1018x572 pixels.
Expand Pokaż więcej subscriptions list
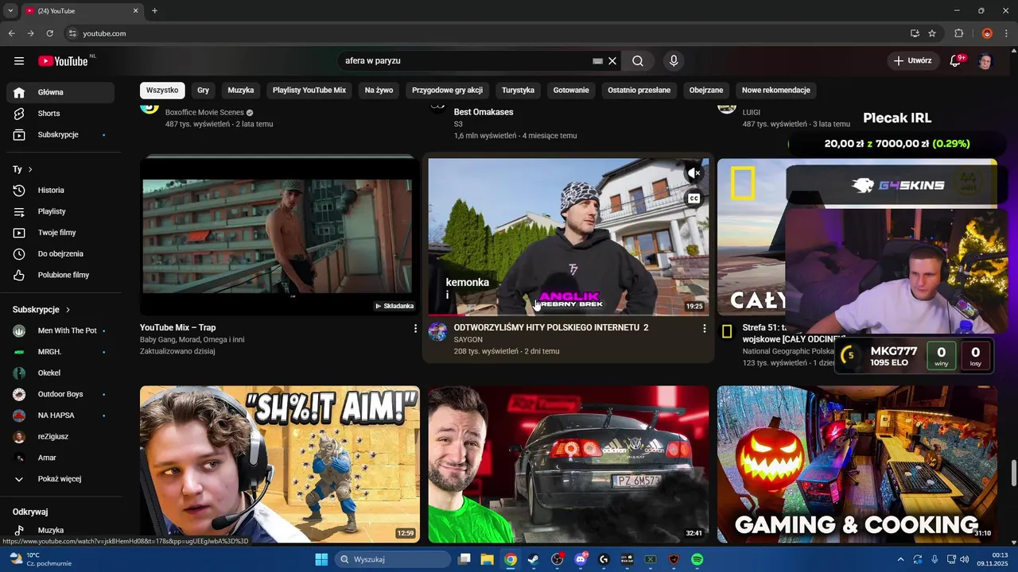pos(60,479)
